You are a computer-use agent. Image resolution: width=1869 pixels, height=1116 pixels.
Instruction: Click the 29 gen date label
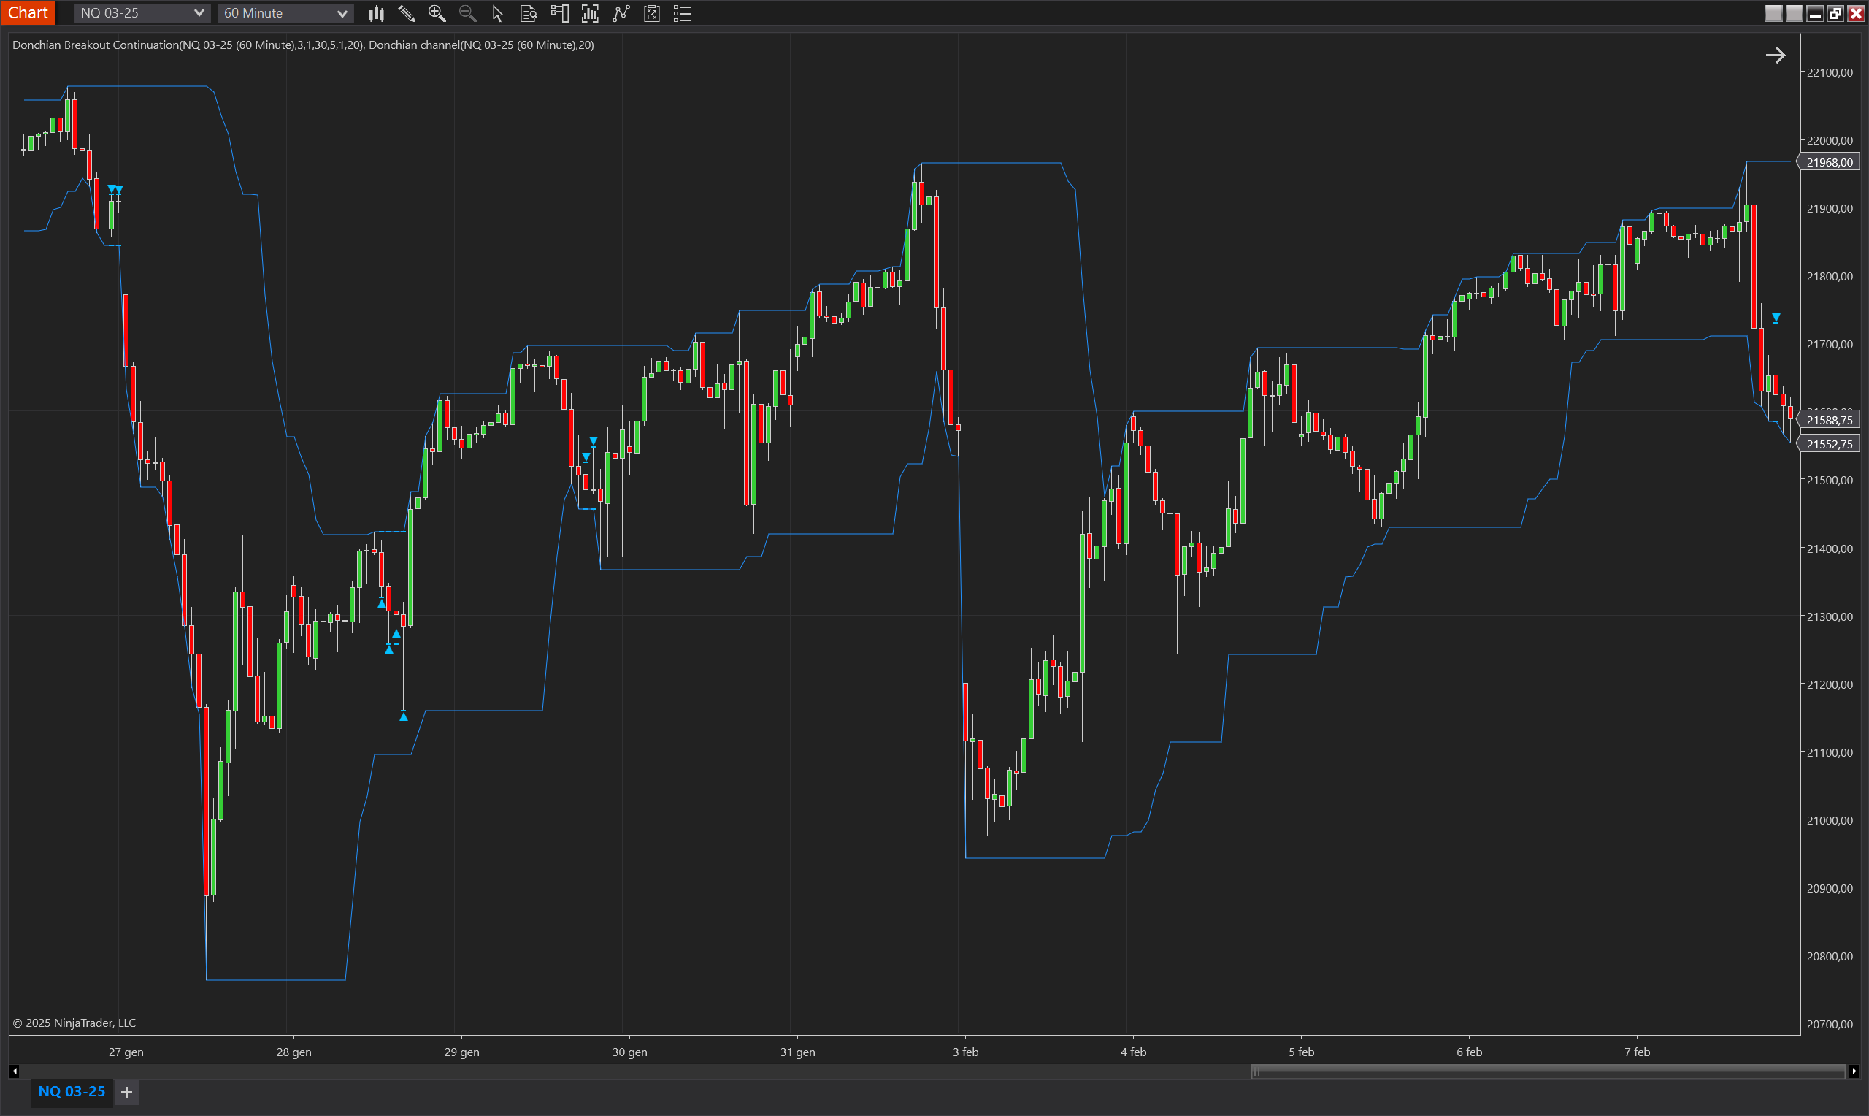click(461, 1052)
